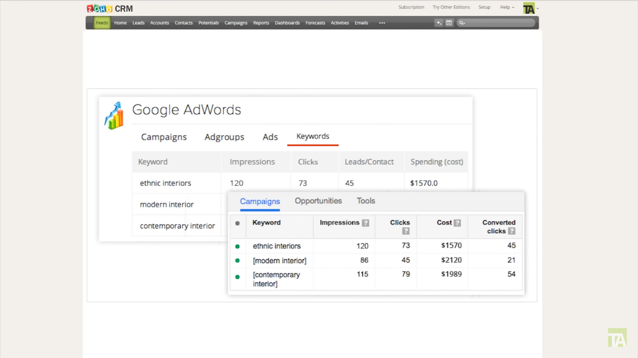Image resolution: width=638 pixels, height=358 pixels.
Task: Select the Keywords tab
Action: 313,136
